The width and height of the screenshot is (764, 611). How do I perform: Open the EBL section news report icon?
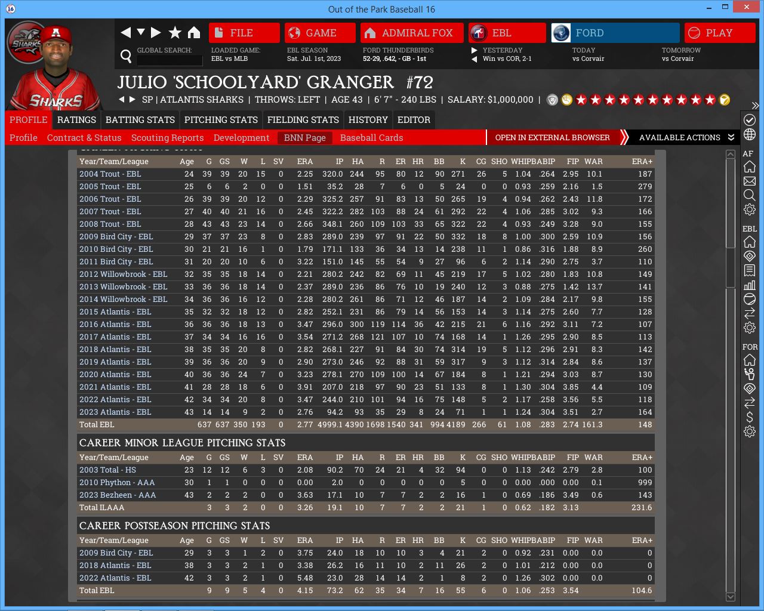coord(750,270)
